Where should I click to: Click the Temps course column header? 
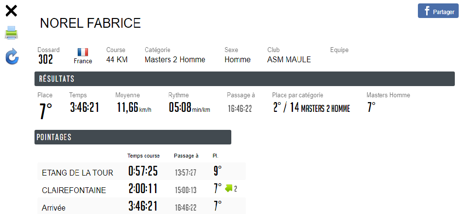(143, 156)
